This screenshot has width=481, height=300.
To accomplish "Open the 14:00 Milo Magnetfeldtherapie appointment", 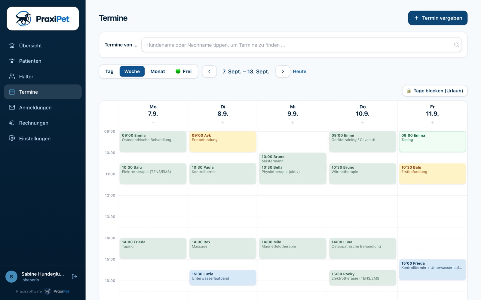I will click(x=293, y=248).
